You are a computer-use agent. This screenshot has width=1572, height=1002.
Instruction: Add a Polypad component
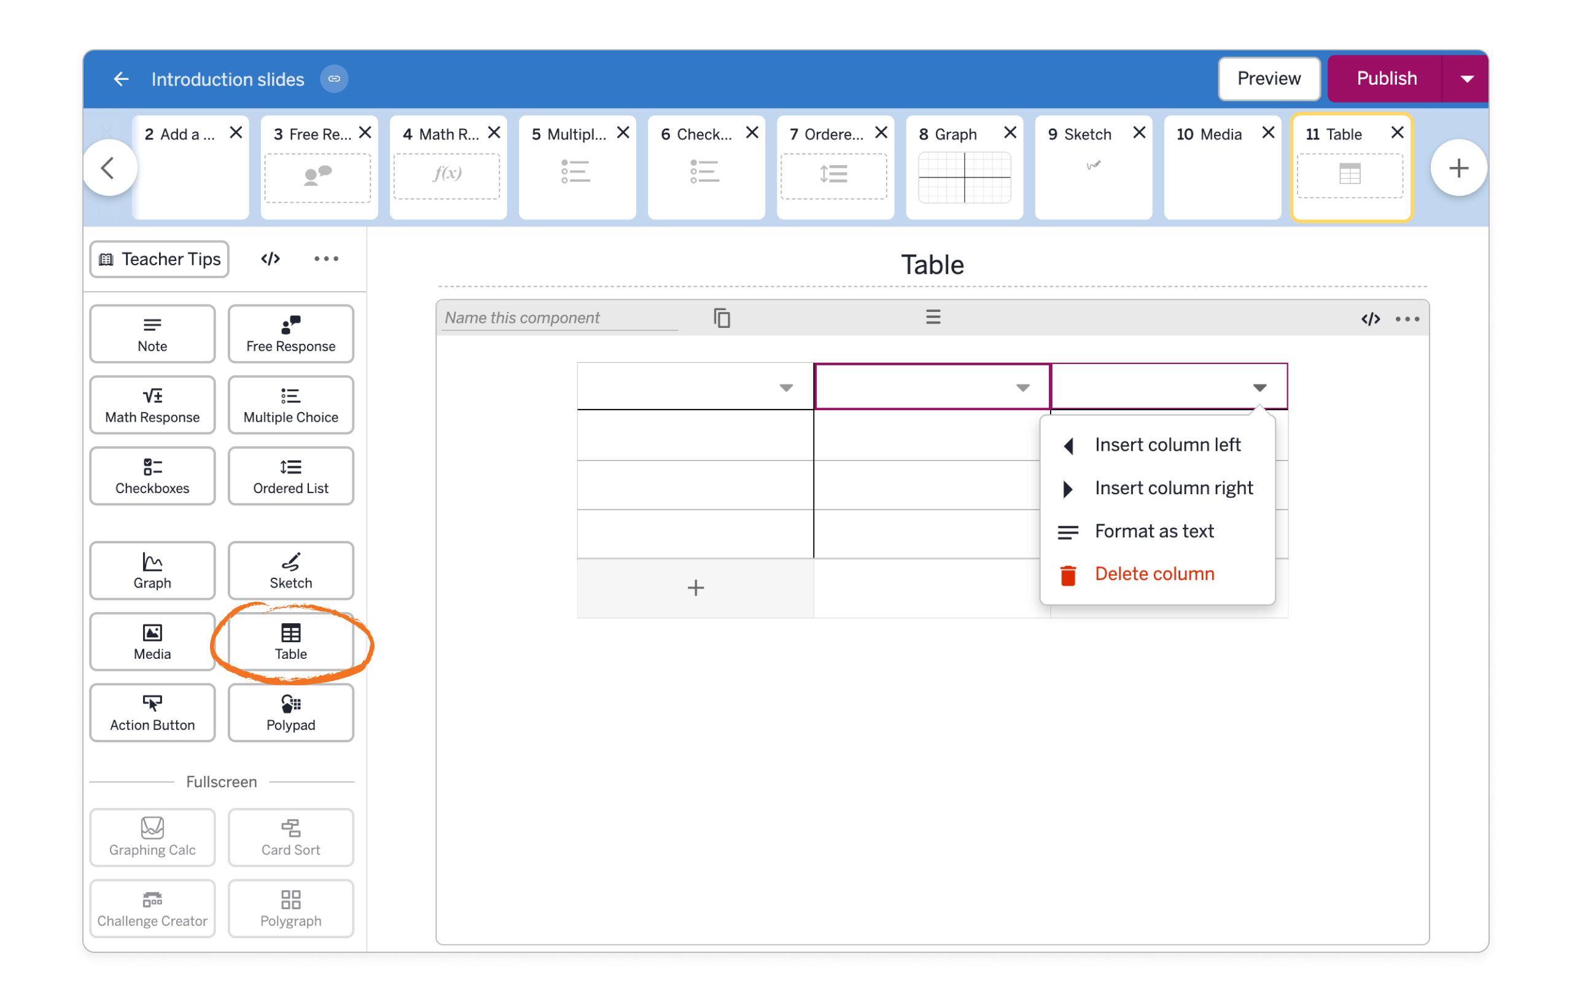(290, 713)
